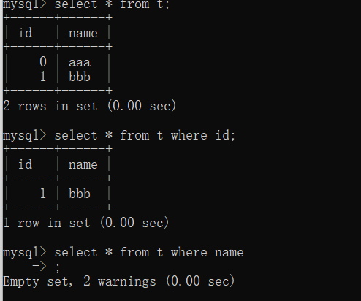Click the 'id' column header in first table
The height and width of the screenshot is (301, 361).
(26, 33)
